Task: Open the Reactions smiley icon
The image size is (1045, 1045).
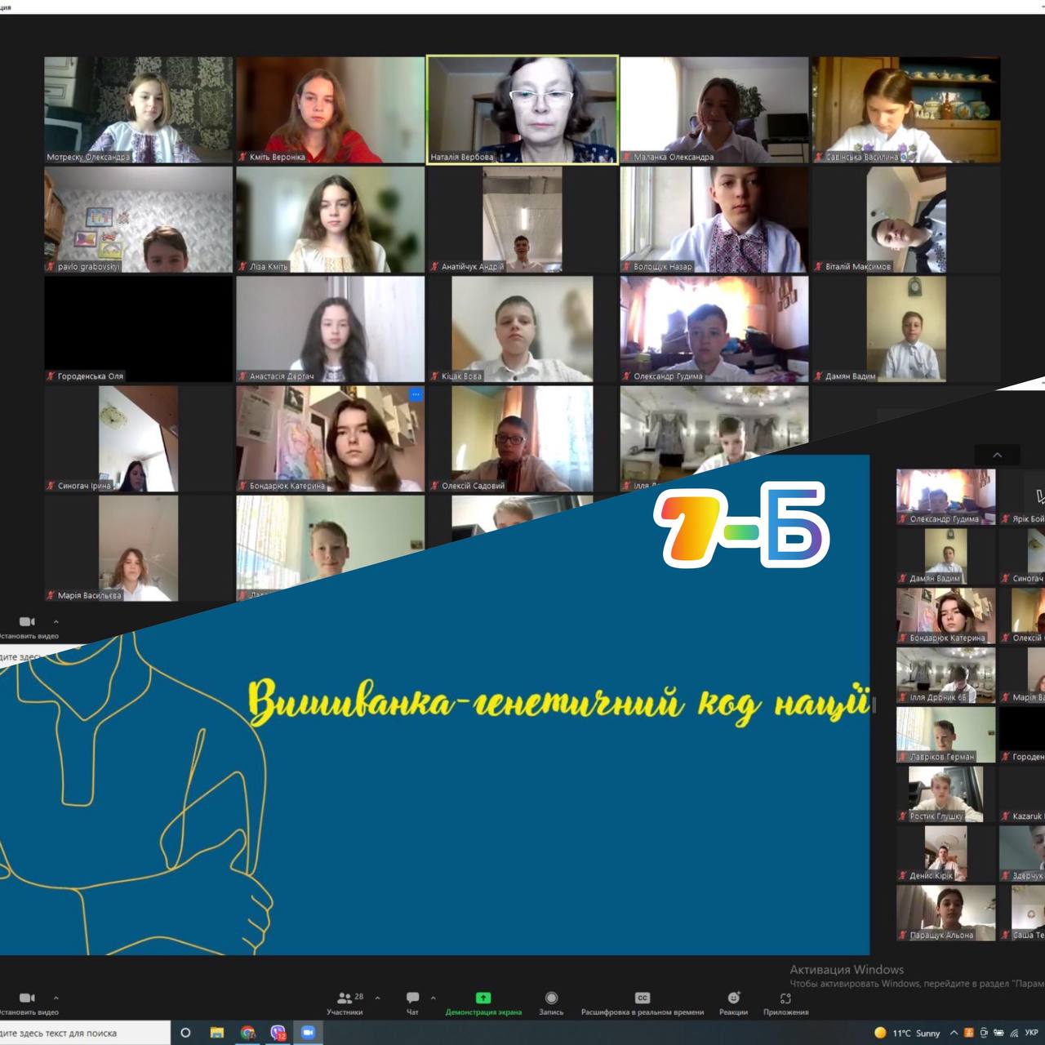Action: (733, 998)
